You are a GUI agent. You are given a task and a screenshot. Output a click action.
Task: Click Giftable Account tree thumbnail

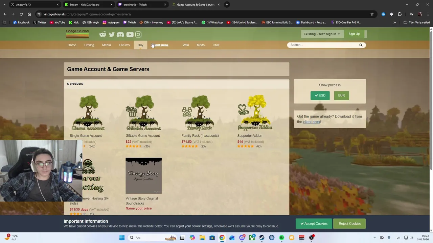[x=143, y=113]
